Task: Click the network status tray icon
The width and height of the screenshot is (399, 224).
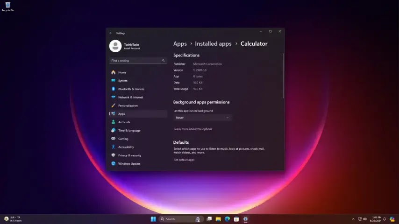Action: (360, 219)
